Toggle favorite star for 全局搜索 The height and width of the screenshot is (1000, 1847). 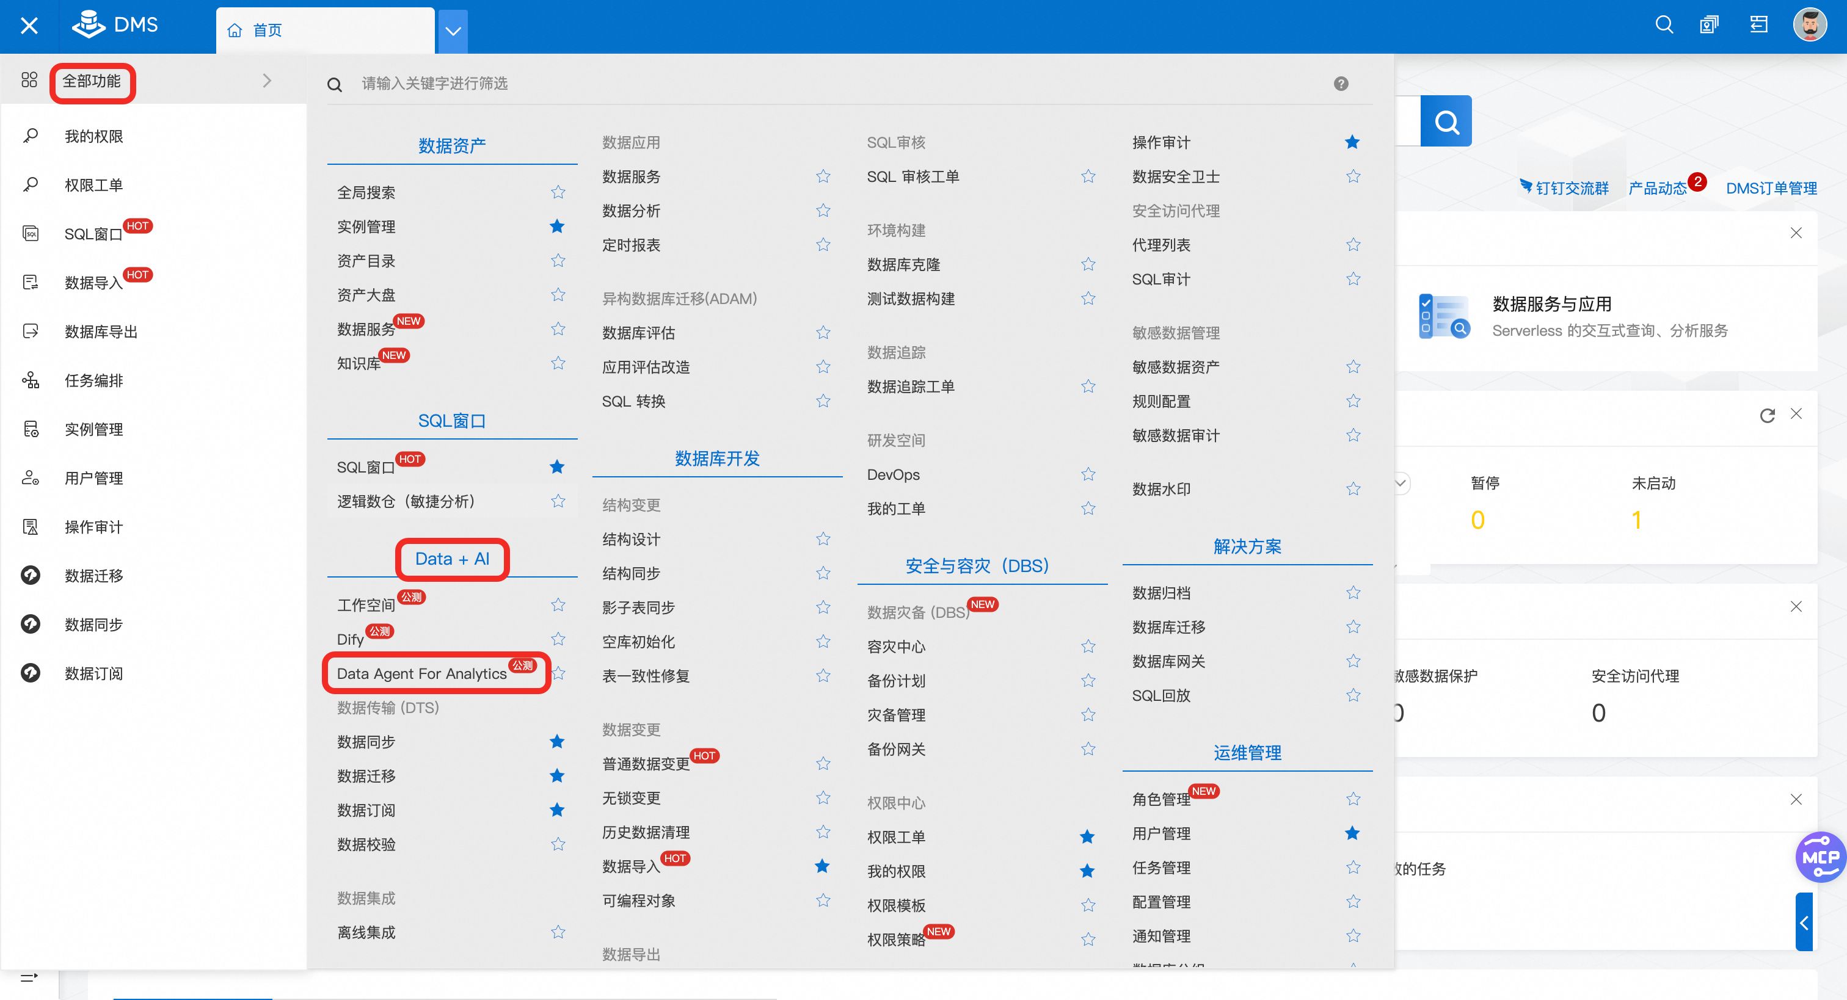pos(558,192)
